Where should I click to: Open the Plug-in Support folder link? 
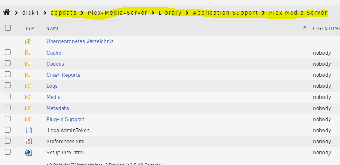(65, 119)
